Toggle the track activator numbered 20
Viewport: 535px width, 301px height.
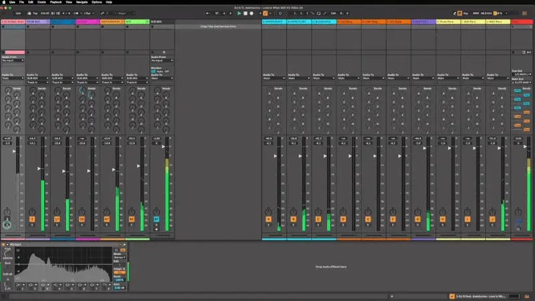coord(82,219)
